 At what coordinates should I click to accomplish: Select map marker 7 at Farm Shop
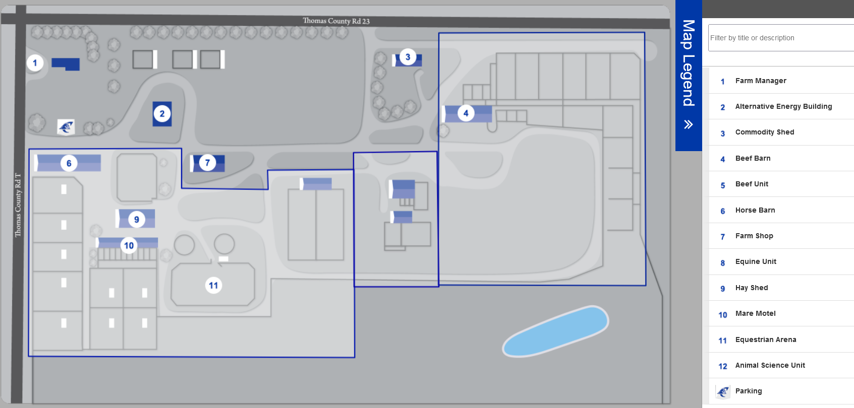207,163
